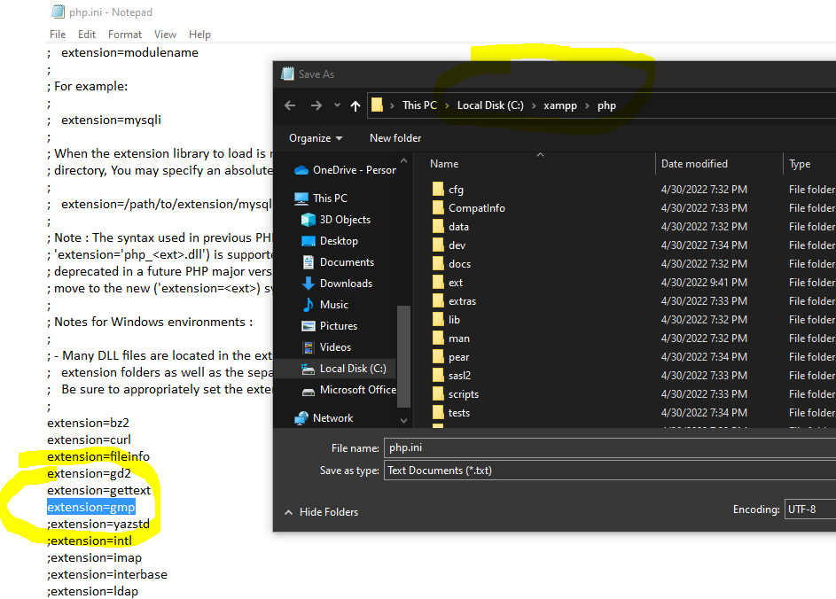Click the New folder button
Viewport: 836px width, 599px height.
coord(395,138)
